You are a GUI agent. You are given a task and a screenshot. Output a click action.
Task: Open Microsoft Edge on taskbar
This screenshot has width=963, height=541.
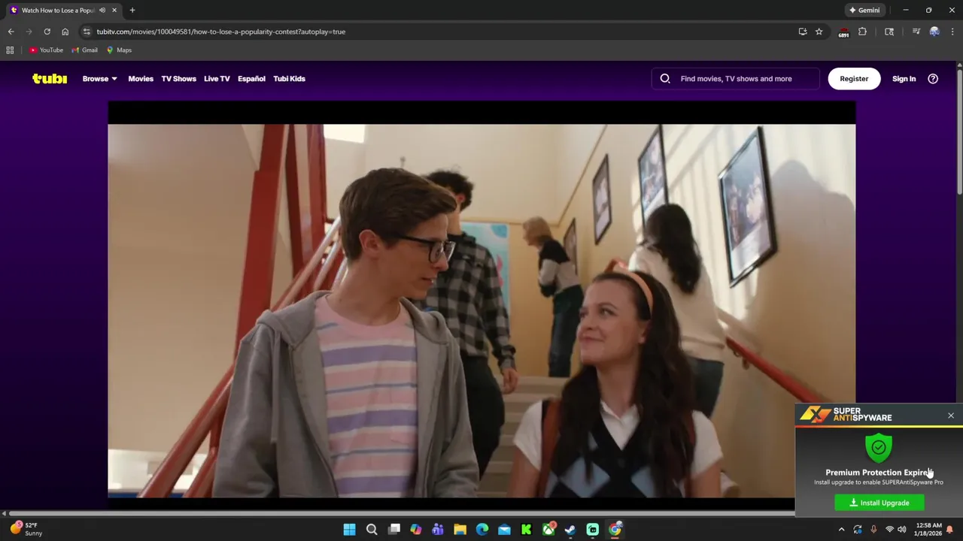(482, 530)
